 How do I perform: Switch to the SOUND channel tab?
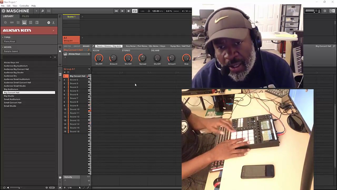pyautogui.click(x=86, y=46)
